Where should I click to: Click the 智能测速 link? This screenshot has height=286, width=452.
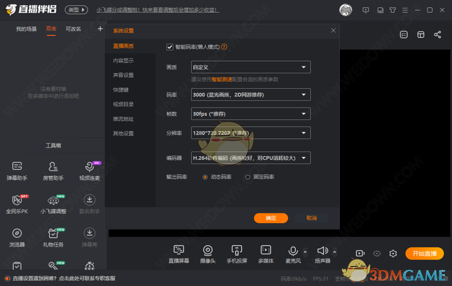pos(222,80)
